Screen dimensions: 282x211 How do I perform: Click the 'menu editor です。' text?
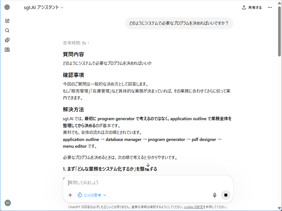80,146
